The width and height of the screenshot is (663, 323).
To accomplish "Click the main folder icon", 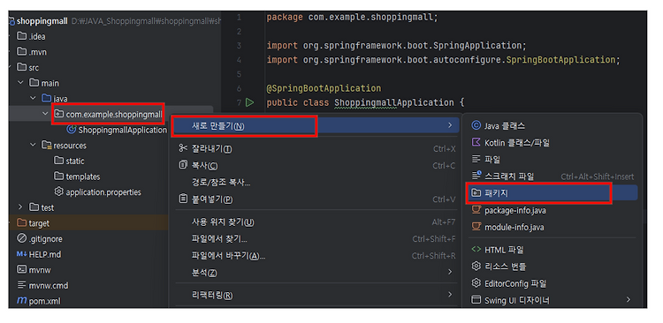I will coord(34,83).
